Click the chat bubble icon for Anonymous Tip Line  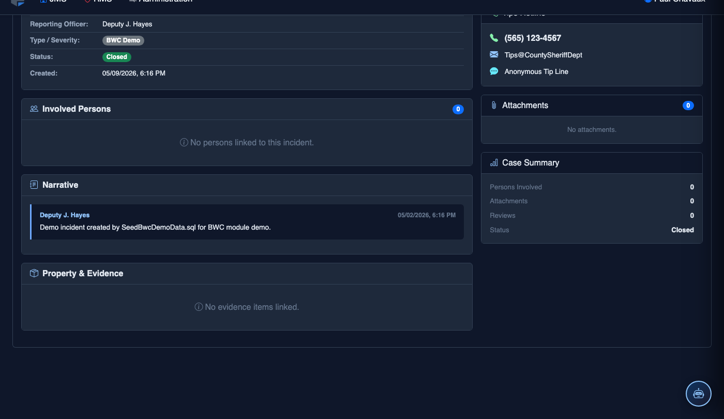pos(494,71)
